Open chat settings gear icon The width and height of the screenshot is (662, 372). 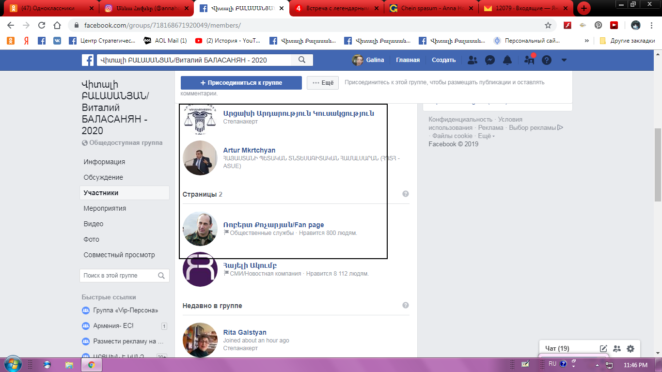tap(630, 348)
